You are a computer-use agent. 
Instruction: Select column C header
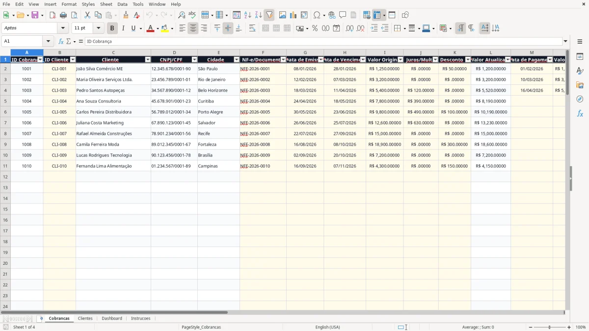point(113,52)
